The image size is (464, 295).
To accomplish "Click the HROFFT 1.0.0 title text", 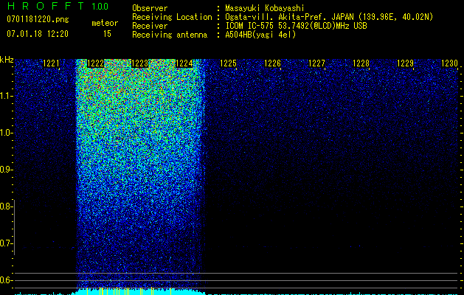I will pos(58,6).
